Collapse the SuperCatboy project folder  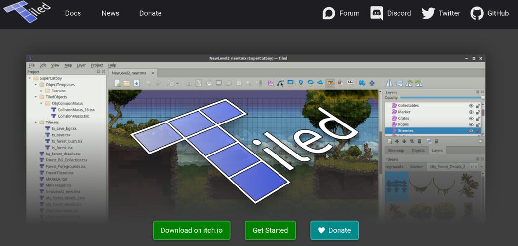30,78
